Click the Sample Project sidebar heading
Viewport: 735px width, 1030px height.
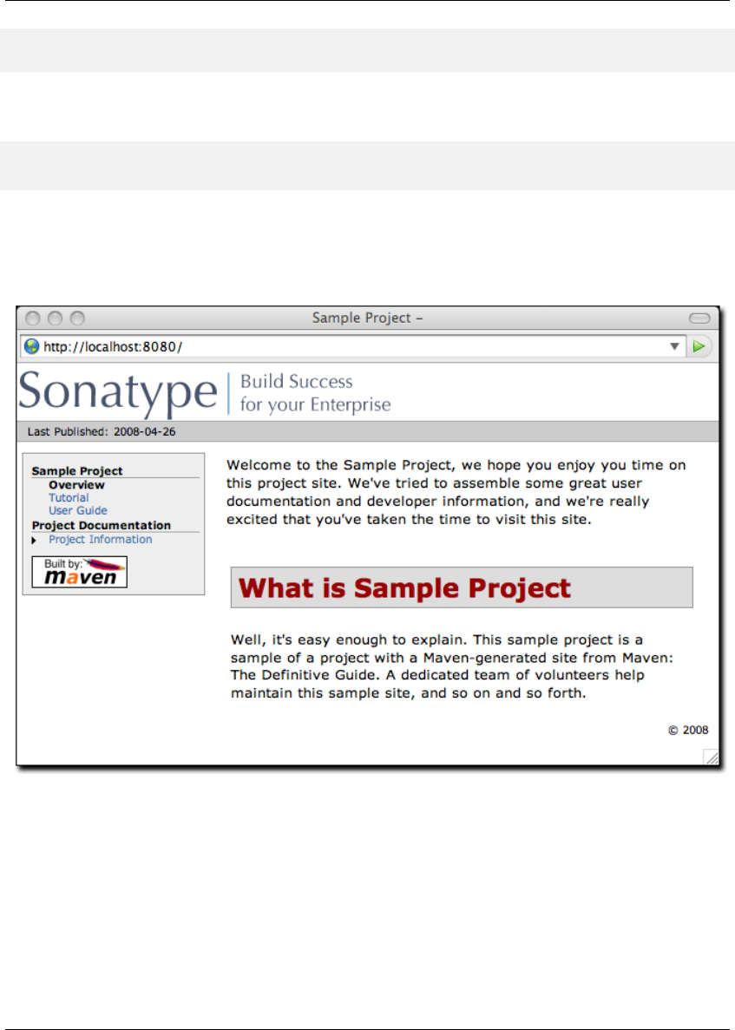pyautogui.click(x=77, y=471)
